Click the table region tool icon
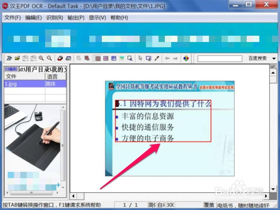This screenshot has width=280, height=210. pos(113,58)
